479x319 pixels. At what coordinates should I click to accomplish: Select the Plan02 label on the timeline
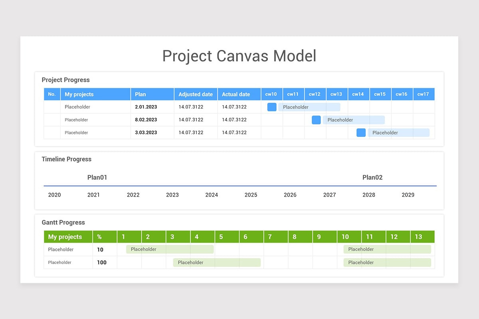click(372, 177)
